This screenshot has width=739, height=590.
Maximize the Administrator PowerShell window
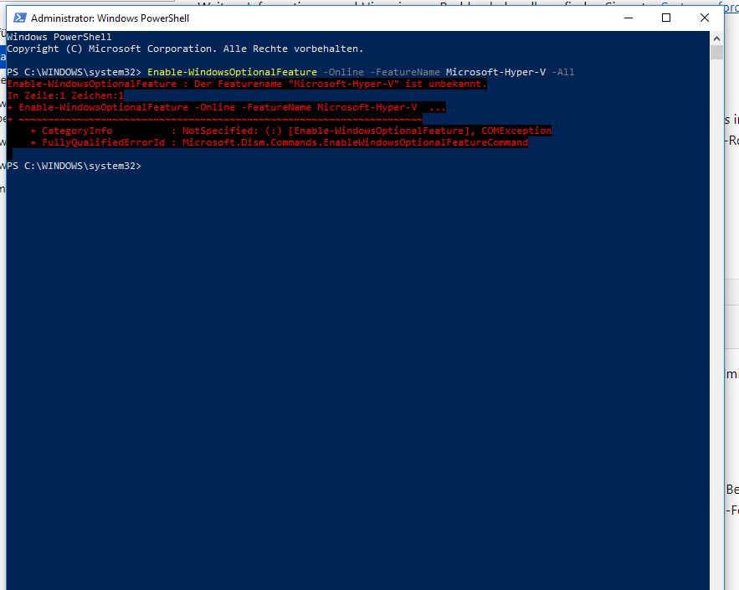(x=666, y=18)
